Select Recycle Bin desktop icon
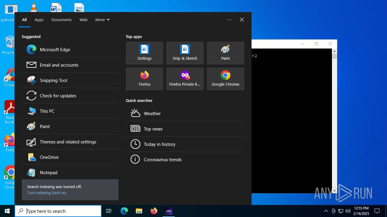This screenshot has width=387, height=217. (9, 45)
